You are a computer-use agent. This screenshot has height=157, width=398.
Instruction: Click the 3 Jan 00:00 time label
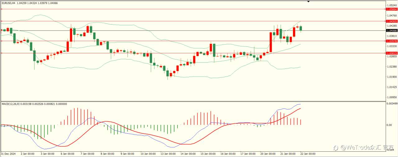click(x=47, y=154)
